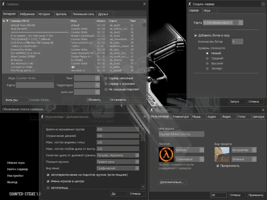Click scroll-down arrow in Multiplayer Advanced list
Image resolution: width=267 pixels, height=200 pixels.
pyautogui.click(x=143, y=187)
